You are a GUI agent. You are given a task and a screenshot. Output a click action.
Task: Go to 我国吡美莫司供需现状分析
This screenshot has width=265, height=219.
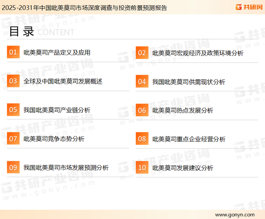(x=189, y=82)
